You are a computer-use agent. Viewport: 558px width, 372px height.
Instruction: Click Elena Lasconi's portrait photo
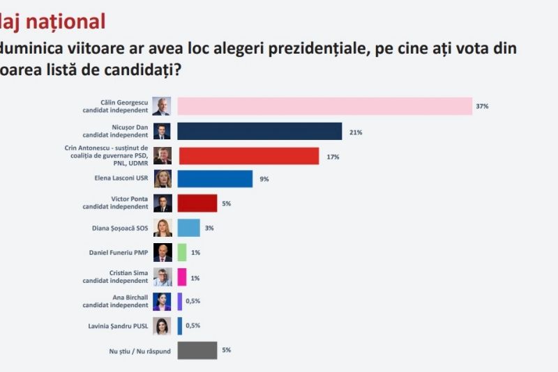click(162, 179)
